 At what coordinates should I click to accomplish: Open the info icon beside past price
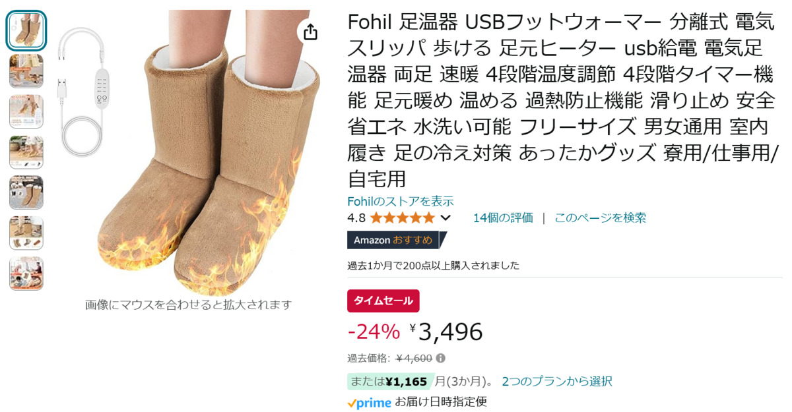(x=441, y=359)
